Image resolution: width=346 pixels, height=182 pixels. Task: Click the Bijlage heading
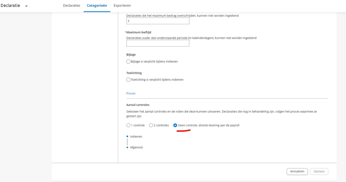[x=131, y=55]
